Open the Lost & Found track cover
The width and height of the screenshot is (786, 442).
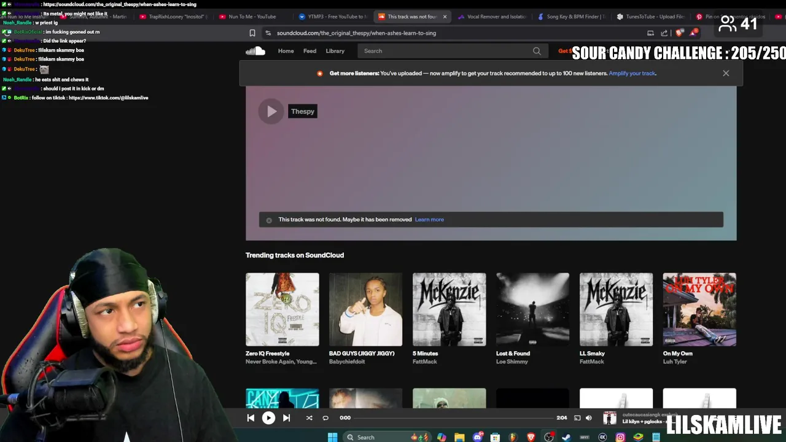532,309
